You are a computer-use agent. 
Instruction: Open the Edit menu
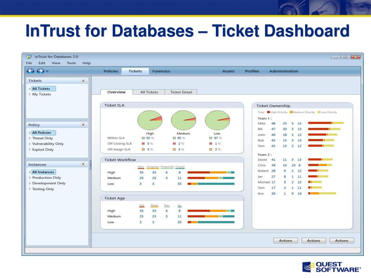click(x=42, y=63)
